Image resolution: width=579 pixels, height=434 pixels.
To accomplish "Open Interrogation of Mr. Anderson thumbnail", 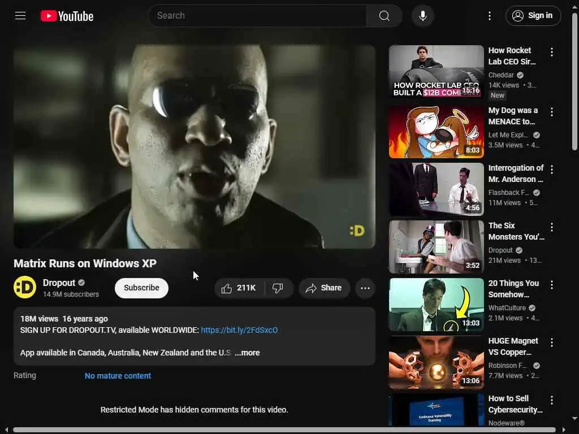I will coord(436,189).
